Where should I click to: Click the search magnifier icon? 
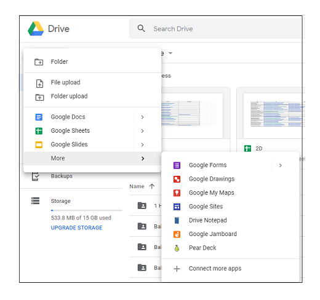(x=141, y=28)
